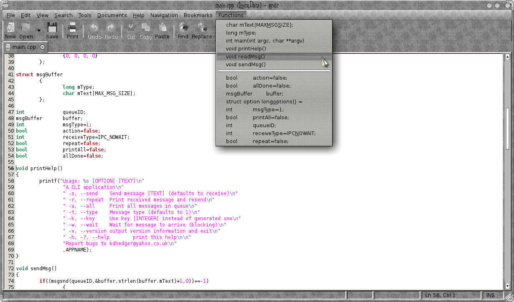Open the Bookmarks menu
514x302 pixels.
[x=198, y=15]
